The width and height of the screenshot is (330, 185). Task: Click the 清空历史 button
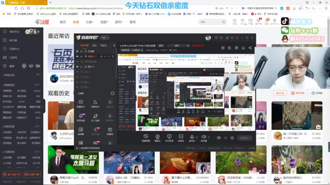[x=280, y=93]
